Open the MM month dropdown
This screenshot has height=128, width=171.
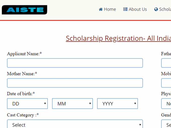(72, 103)
